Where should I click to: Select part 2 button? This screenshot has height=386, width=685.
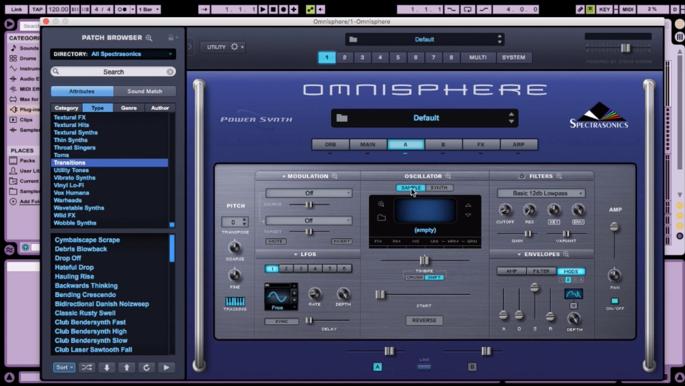pos(345,57)
